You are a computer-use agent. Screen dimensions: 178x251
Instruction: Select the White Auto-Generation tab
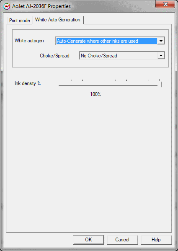(58, 20)
